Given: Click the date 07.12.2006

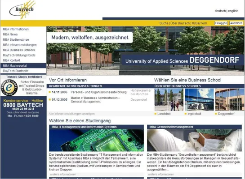Looking at the screenshot, I should tap(59, 99).
